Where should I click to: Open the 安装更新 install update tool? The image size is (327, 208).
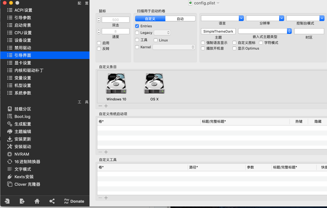pos(19,139)
